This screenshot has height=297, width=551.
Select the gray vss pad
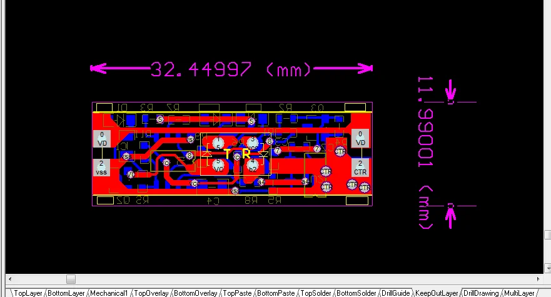pyautogui.click(x=101, y=168)
